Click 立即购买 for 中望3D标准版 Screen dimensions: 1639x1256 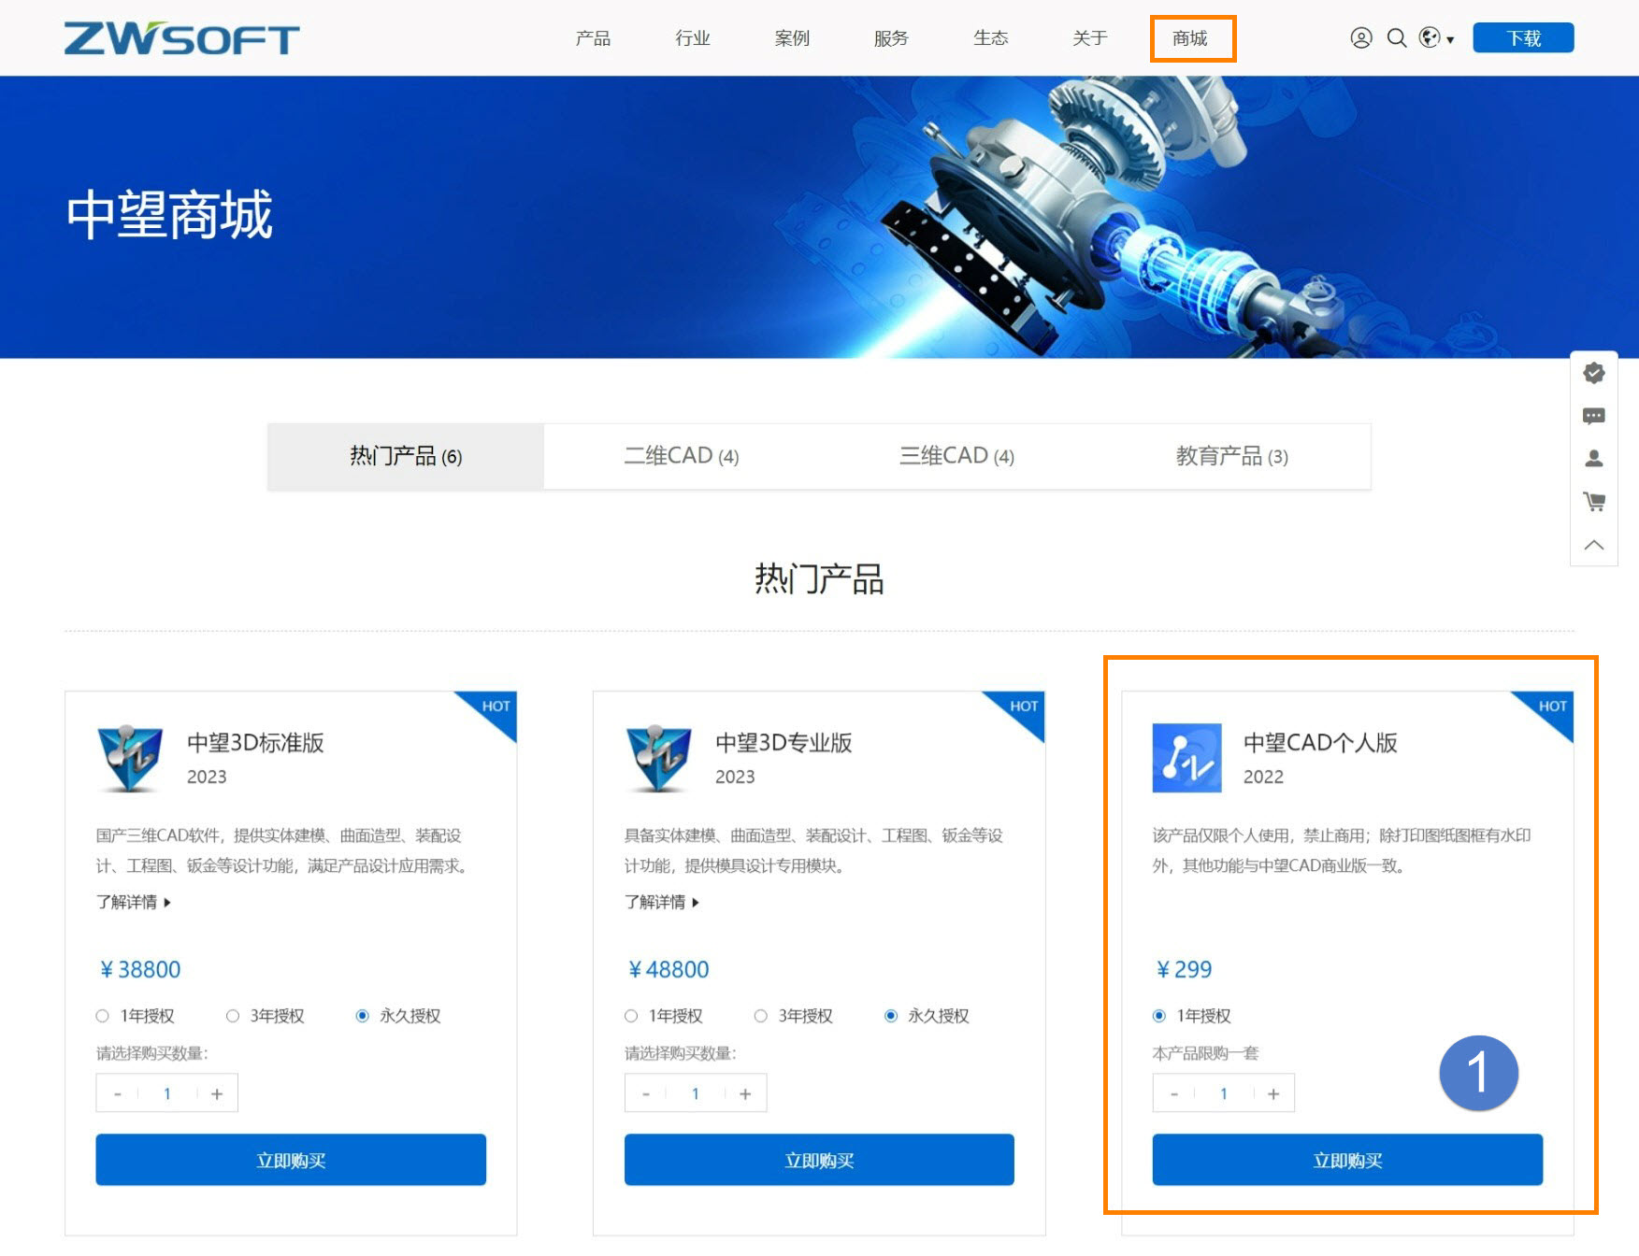coord(291,1160)
